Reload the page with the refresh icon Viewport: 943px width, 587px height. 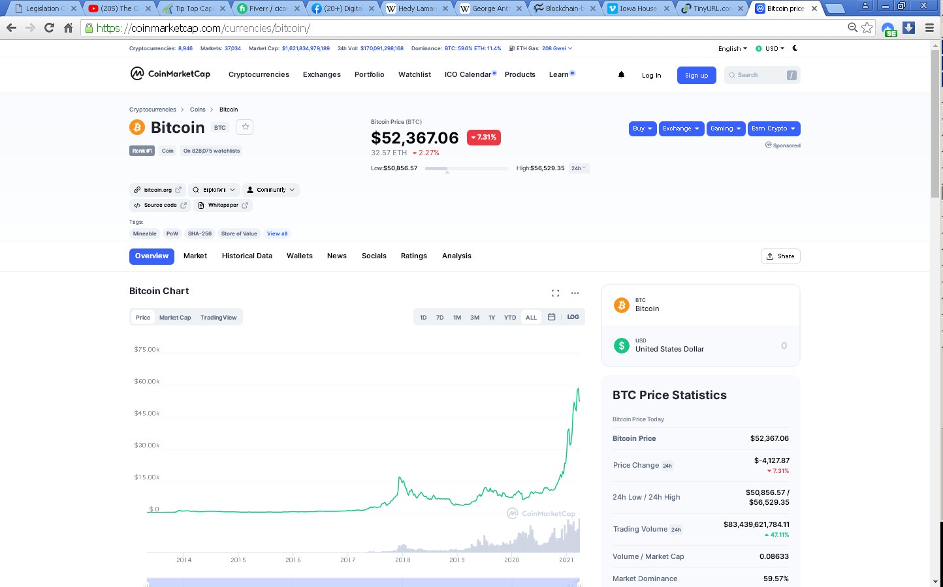point(49,28)
